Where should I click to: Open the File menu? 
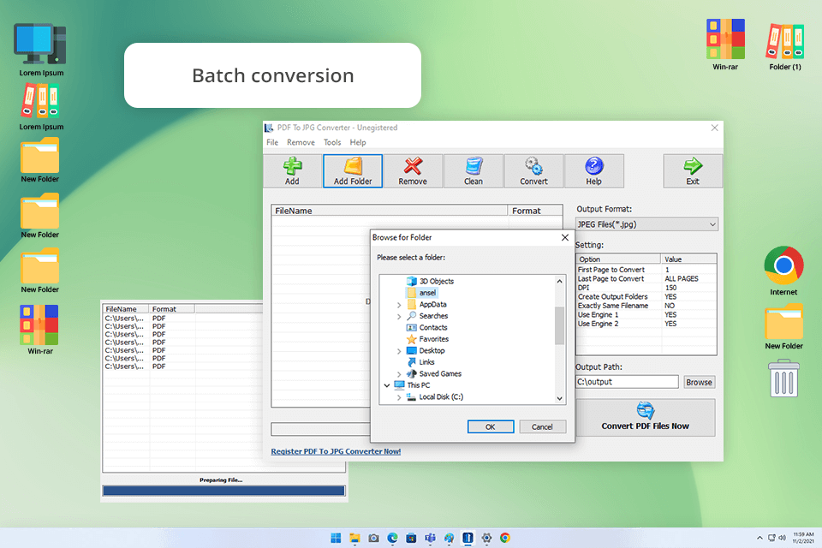272,142
